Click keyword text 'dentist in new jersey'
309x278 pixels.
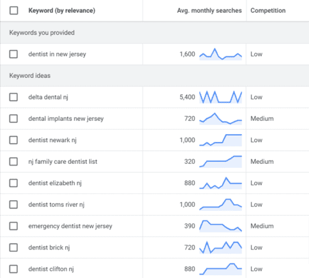click(x=57, y=54)
